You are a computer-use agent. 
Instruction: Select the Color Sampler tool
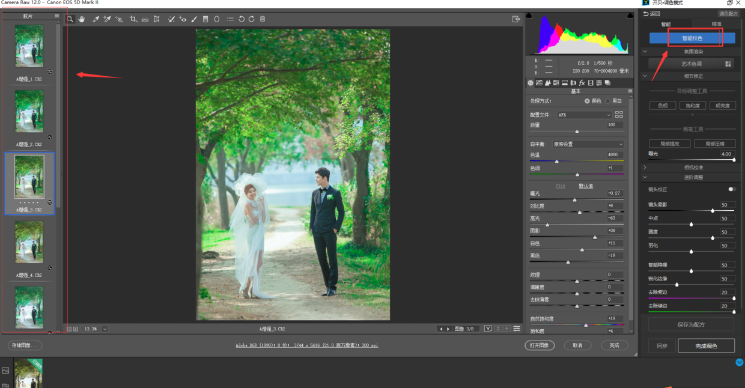click(x=107, y=19)
